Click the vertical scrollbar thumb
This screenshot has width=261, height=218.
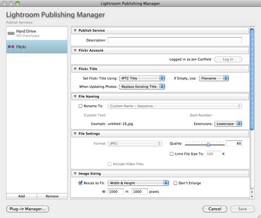[x=252, y=79]
